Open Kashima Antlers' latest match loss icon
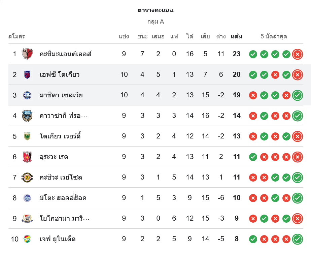Image resolution: width=311 pixels, height=255 pixels. click(297, 54)
